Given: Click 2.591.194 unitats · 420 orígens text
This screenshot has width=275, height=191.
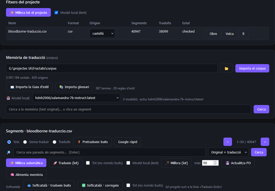Looking at the screenshot, I should point(27,78).
